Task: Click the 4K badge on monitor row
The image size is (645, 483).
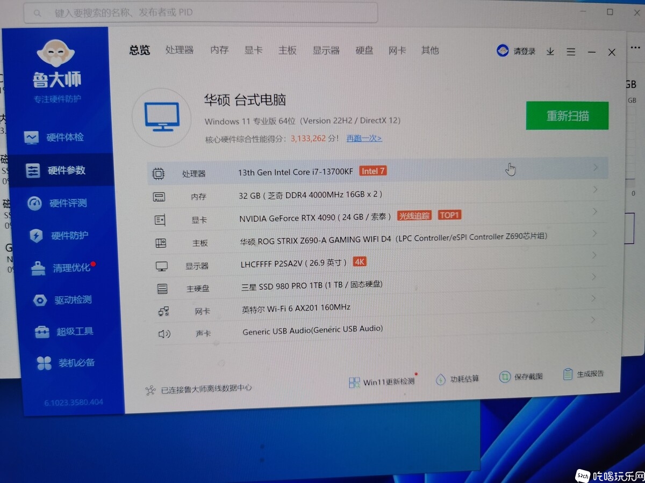Action: click(x=360, y=262)
